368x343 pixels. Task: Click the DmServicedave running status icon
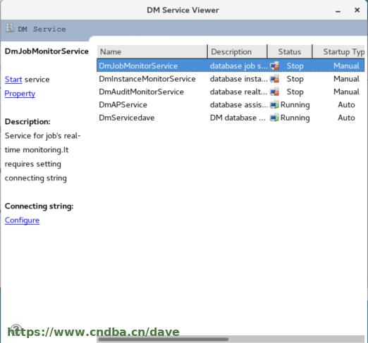274,118
